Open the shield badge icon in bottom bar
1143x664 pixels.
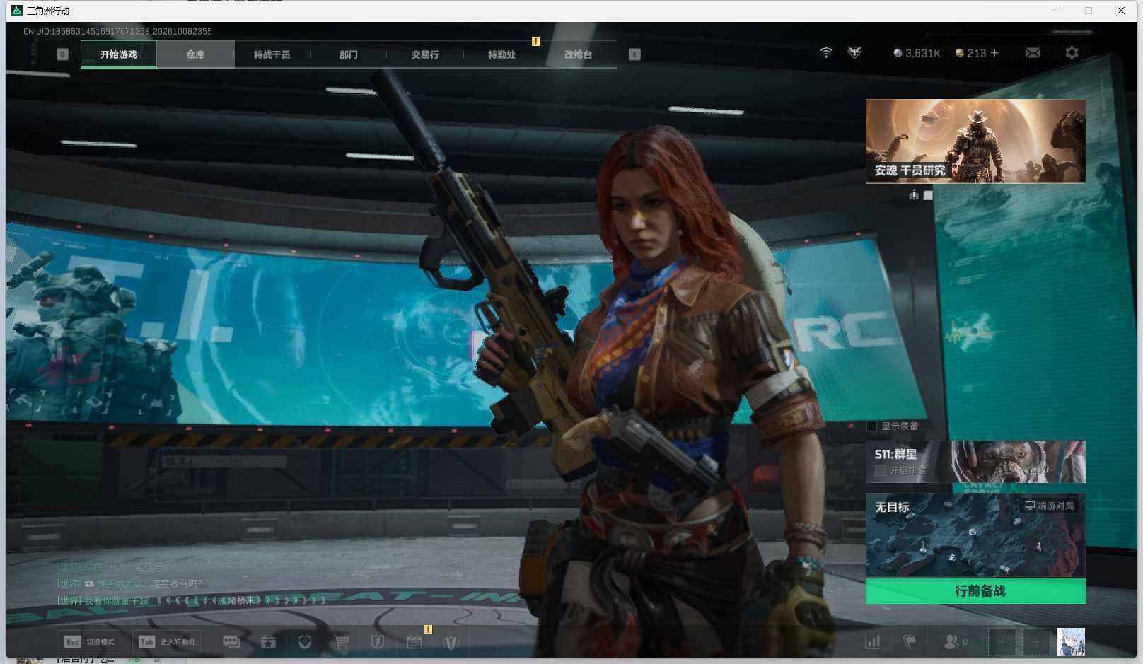click(x=378, y=642)
